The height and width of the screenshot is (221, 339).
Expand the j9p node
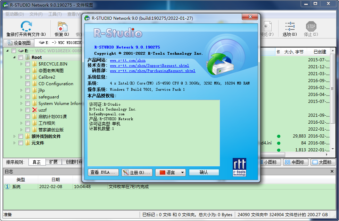pyautogui.click(x=21, y=90)
